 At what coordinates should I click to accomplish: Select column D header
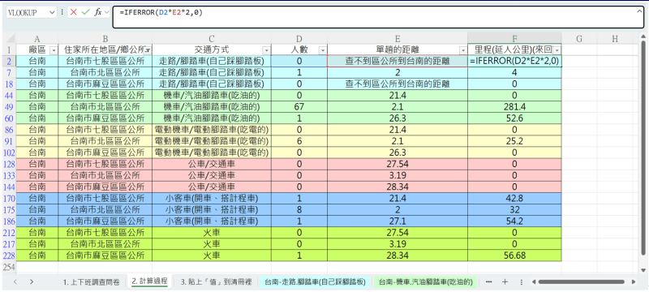click(299, 39)
